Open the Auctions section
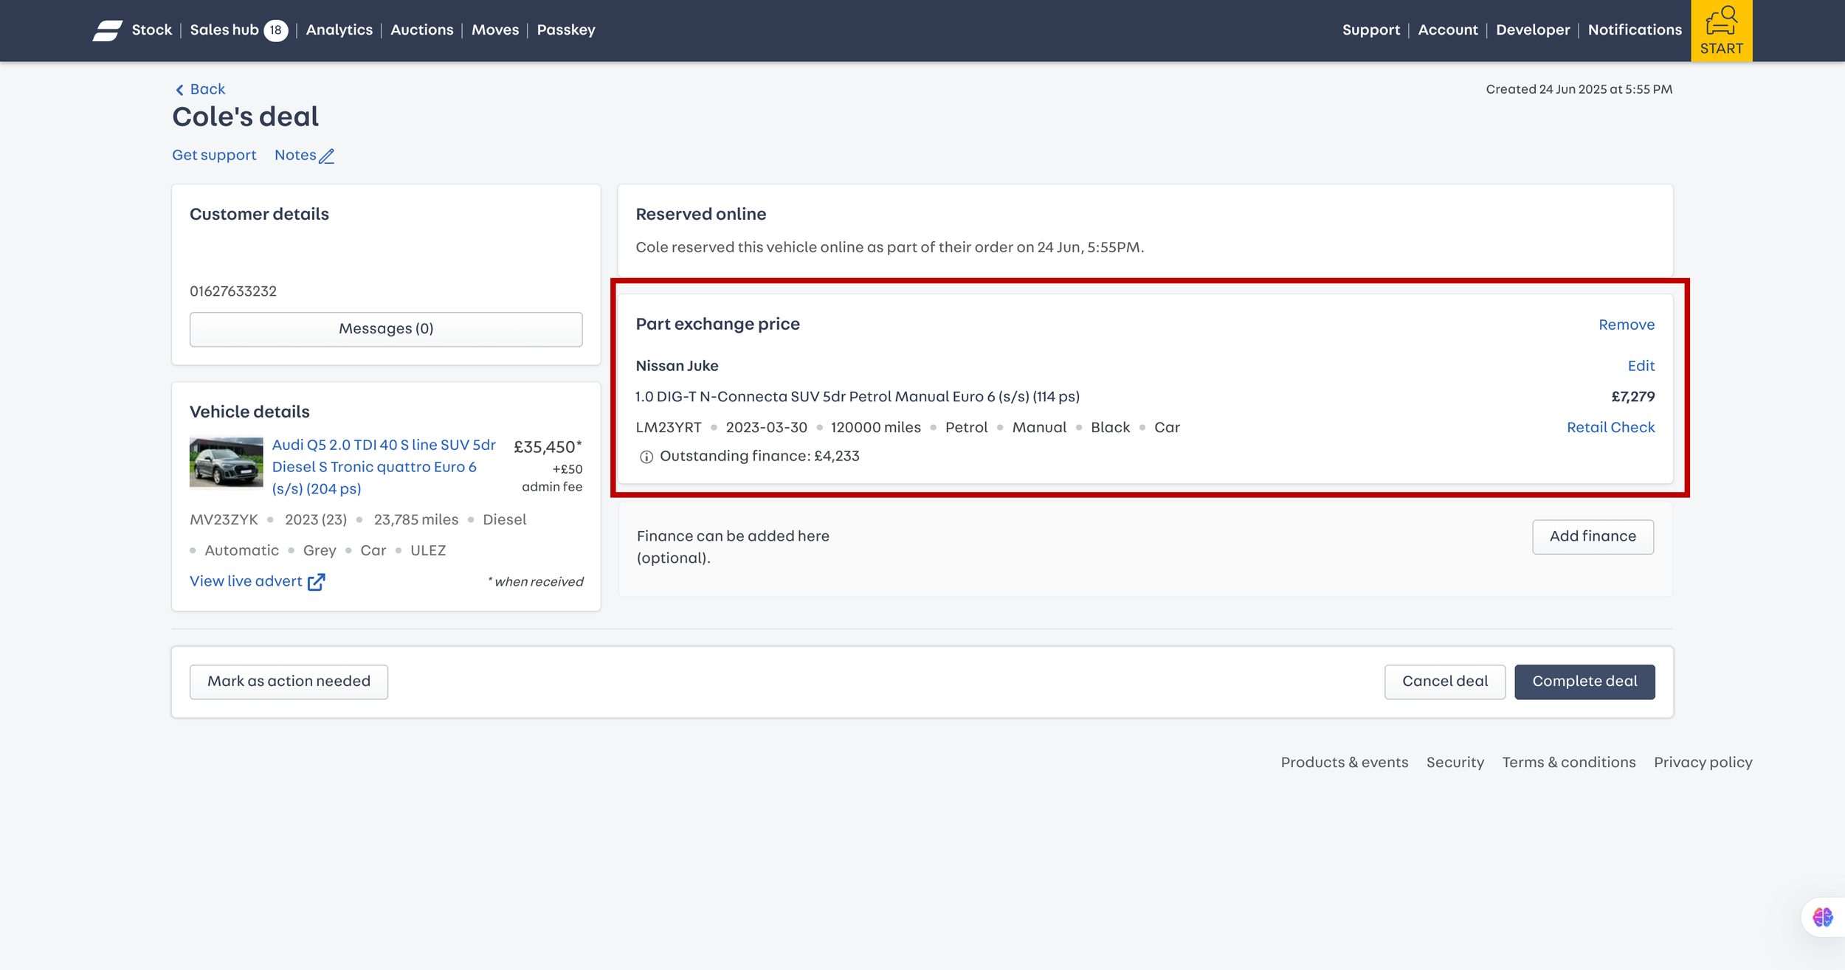 tap(422, 30)
